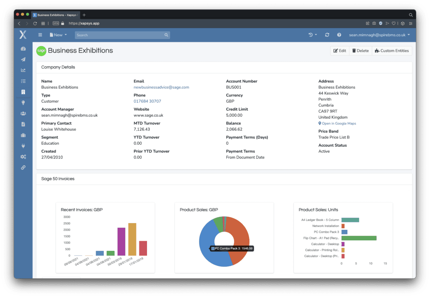Viewport: 430px width, 297px height.
Task: Open the New dropdown menu
Action: click(x=58, y=35)
